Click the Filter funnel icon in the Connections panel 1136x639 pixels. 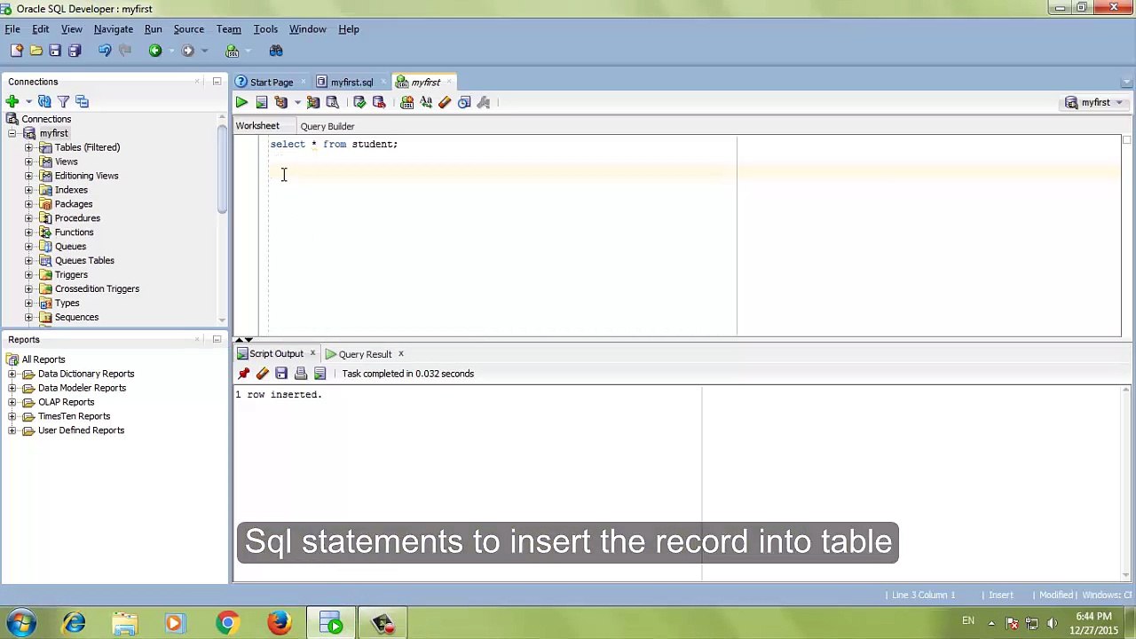point(63,102)
